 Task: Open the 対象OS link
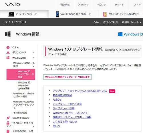coord(57,100)
